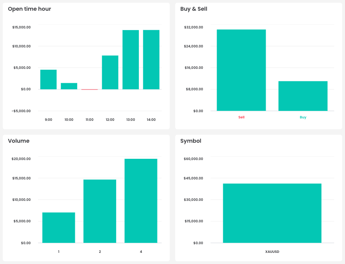The height and width of the screenshot is (264, 345).
Task: Click the Open time hour chart title
Action: point(29,9)
